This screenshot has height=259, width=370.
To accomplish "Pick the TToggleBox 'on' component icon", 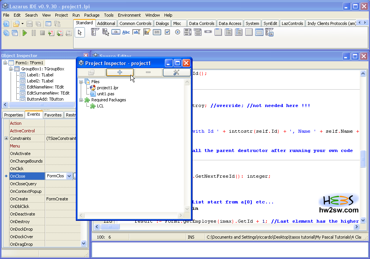I will (157, 32).
